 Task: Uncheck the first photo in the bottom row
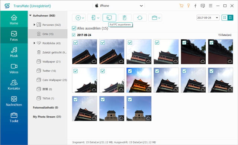point(75,100)
